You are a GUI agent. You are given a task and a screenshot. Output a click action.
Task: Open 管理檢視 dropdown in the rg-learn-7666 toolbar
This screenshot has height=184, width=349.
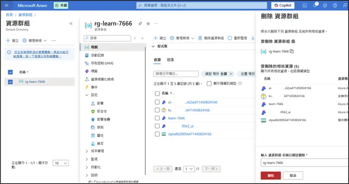click(x=182, y=38)
